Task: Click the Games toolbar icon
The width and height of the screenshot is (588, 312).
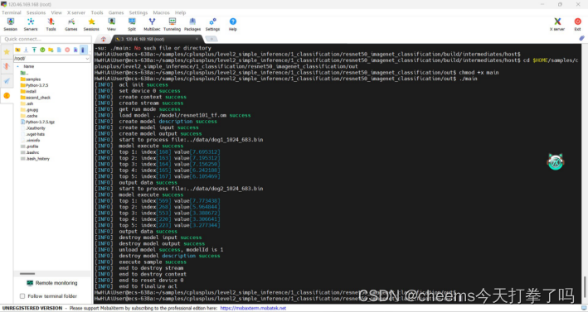Action: [x=70, y=24]
